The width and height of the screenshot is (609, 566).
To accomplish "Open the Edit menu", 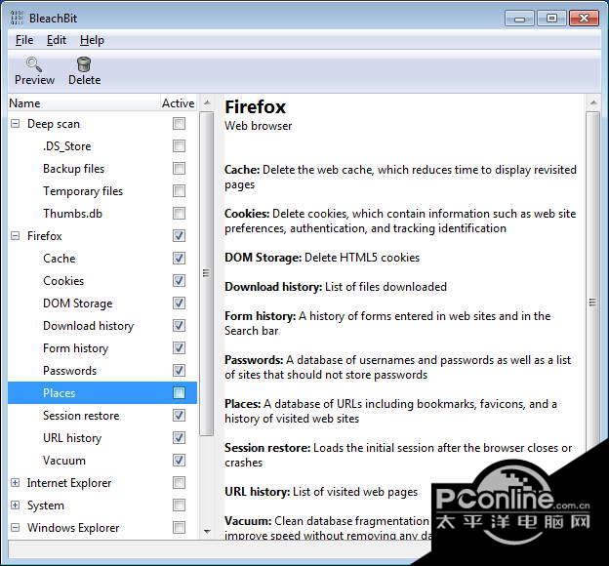I will pyautogui.click(x=57, y=40).
